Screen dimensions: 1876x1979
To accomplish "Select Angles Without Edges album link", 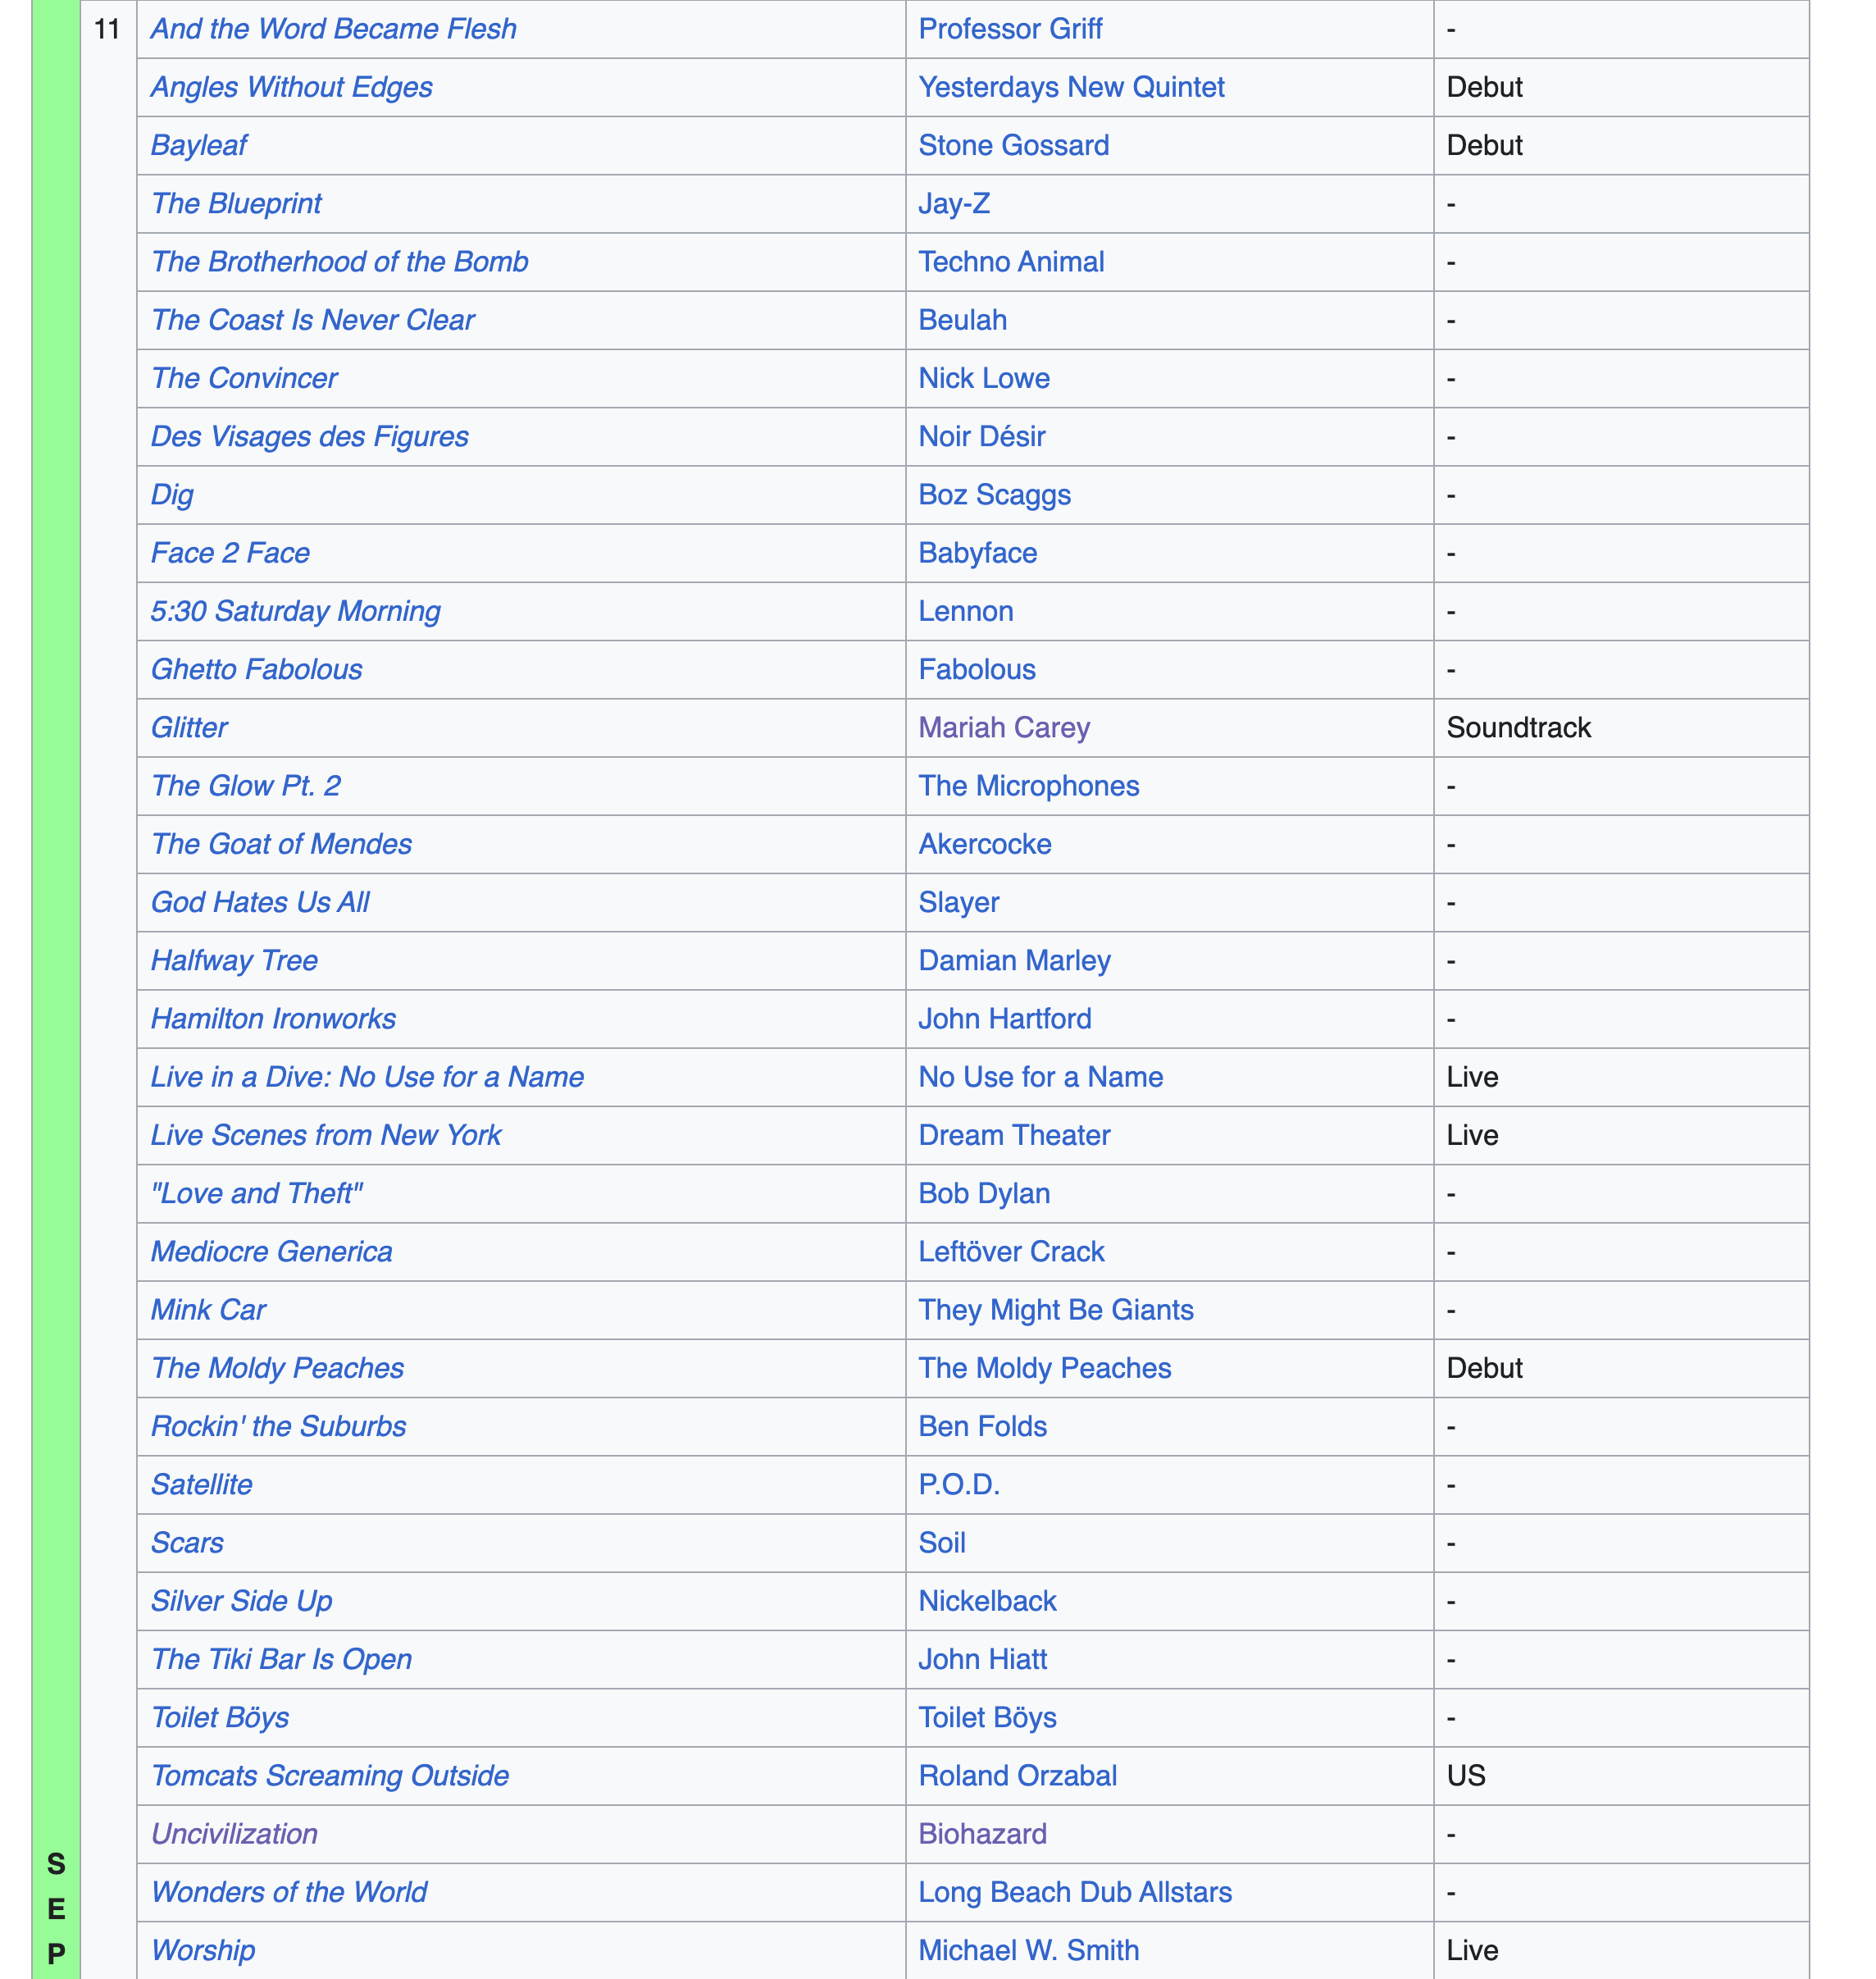I will [x=291, y=87].
